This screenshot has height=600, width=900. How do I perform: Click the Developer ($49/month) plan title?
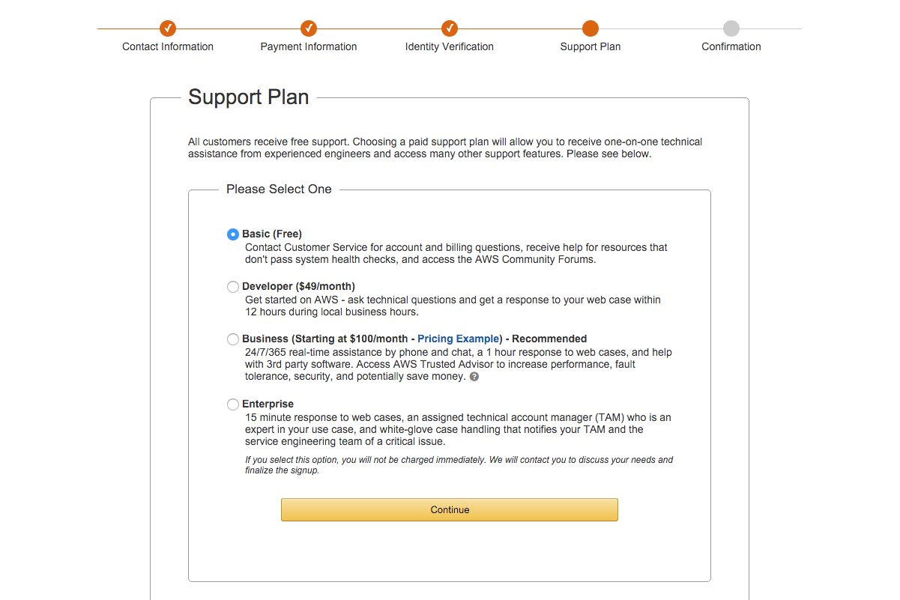298,286
